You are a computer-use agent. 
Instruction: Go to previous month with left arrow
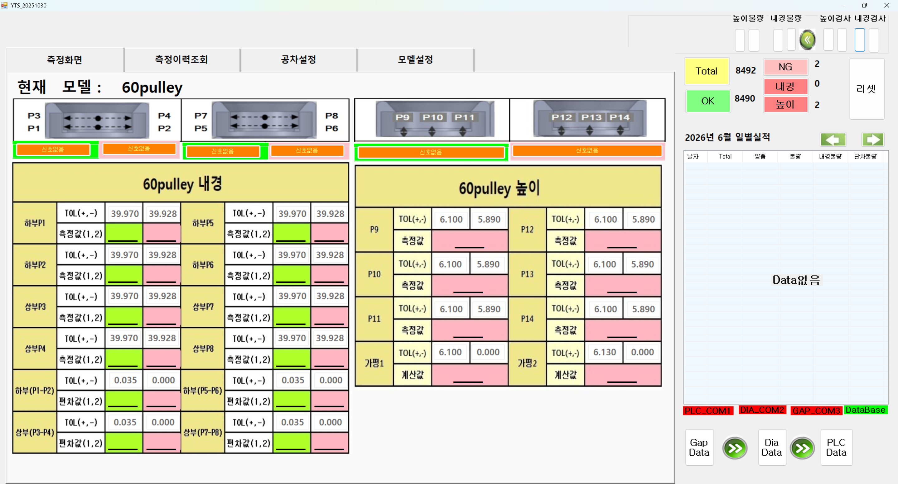[x=833, y=140]
